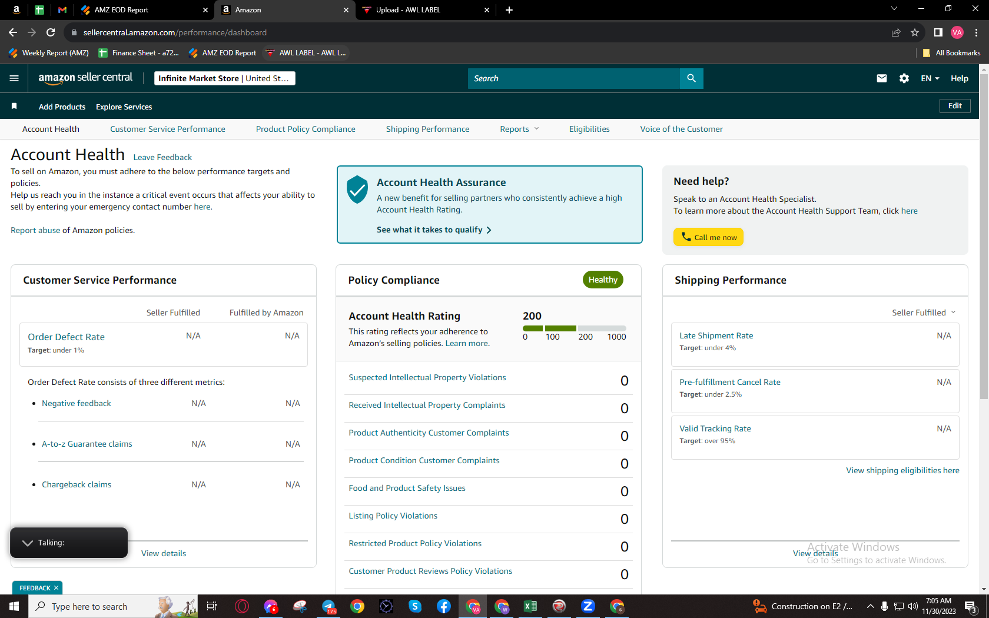This screenshot has height=618, width=989.
Task: Click the Report abuse link
Action: click(x=35, y=230)
